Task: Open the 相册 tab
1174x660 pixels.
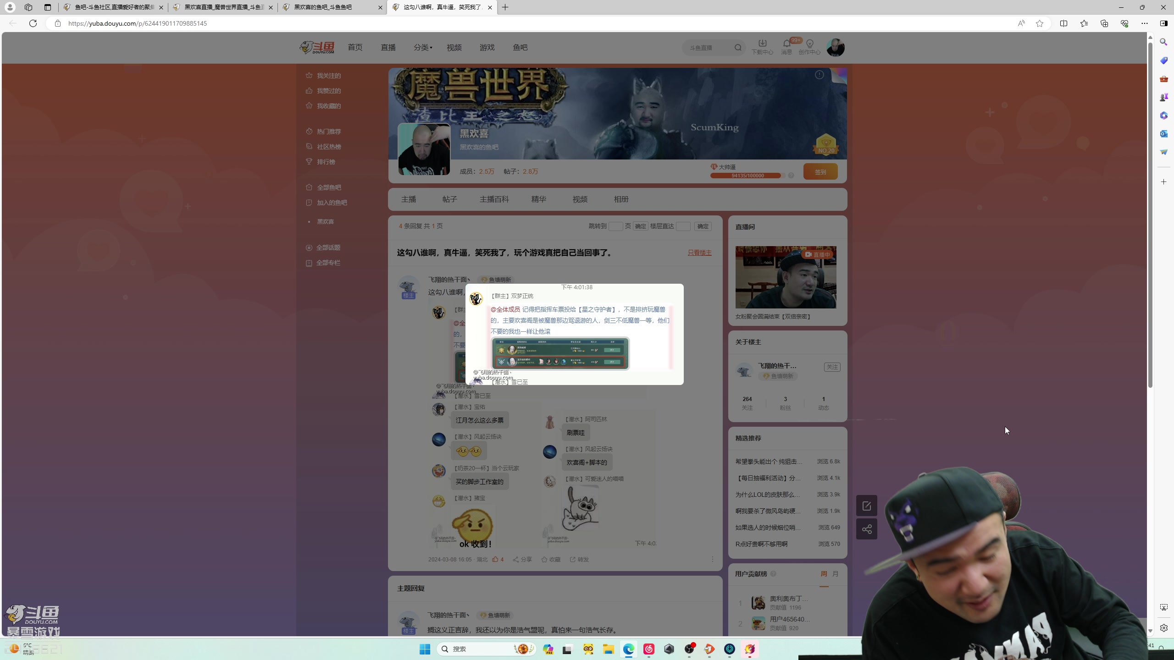Action: 621,199
